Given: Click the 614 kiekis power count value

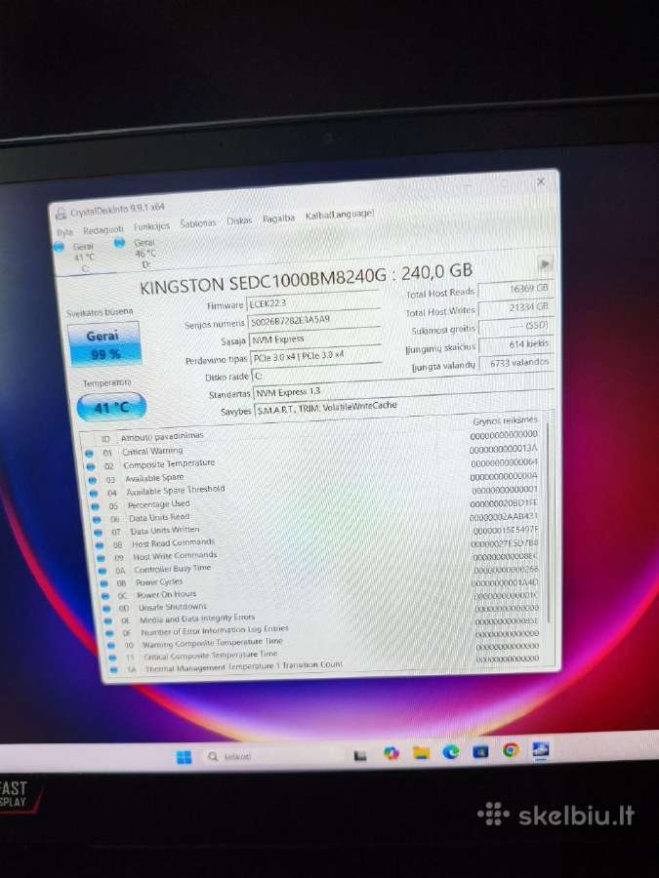Looking at the screenshot, I should [516, 344].
